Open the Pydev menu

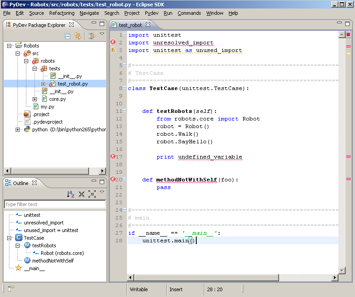pos(152,13)
